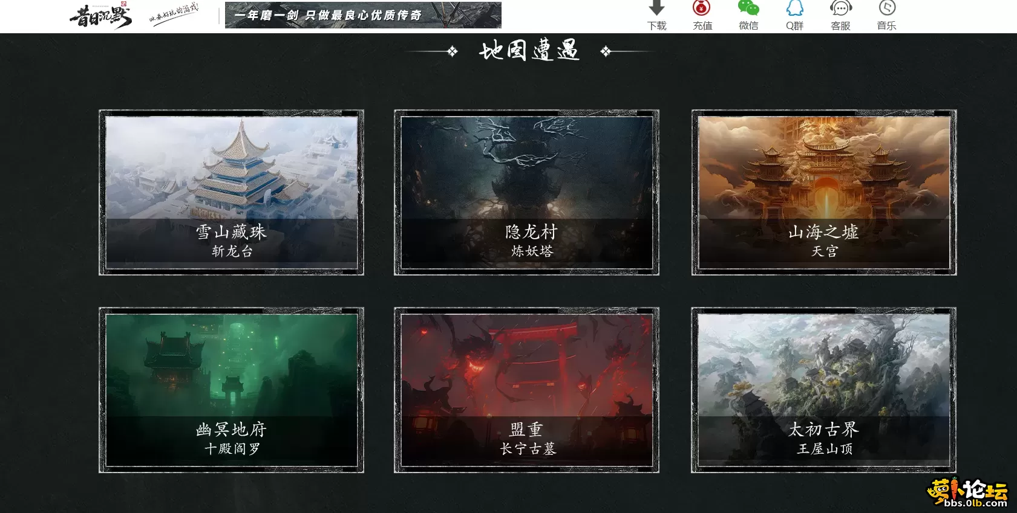Click the 下载 download arrow icon

(656, 8)
